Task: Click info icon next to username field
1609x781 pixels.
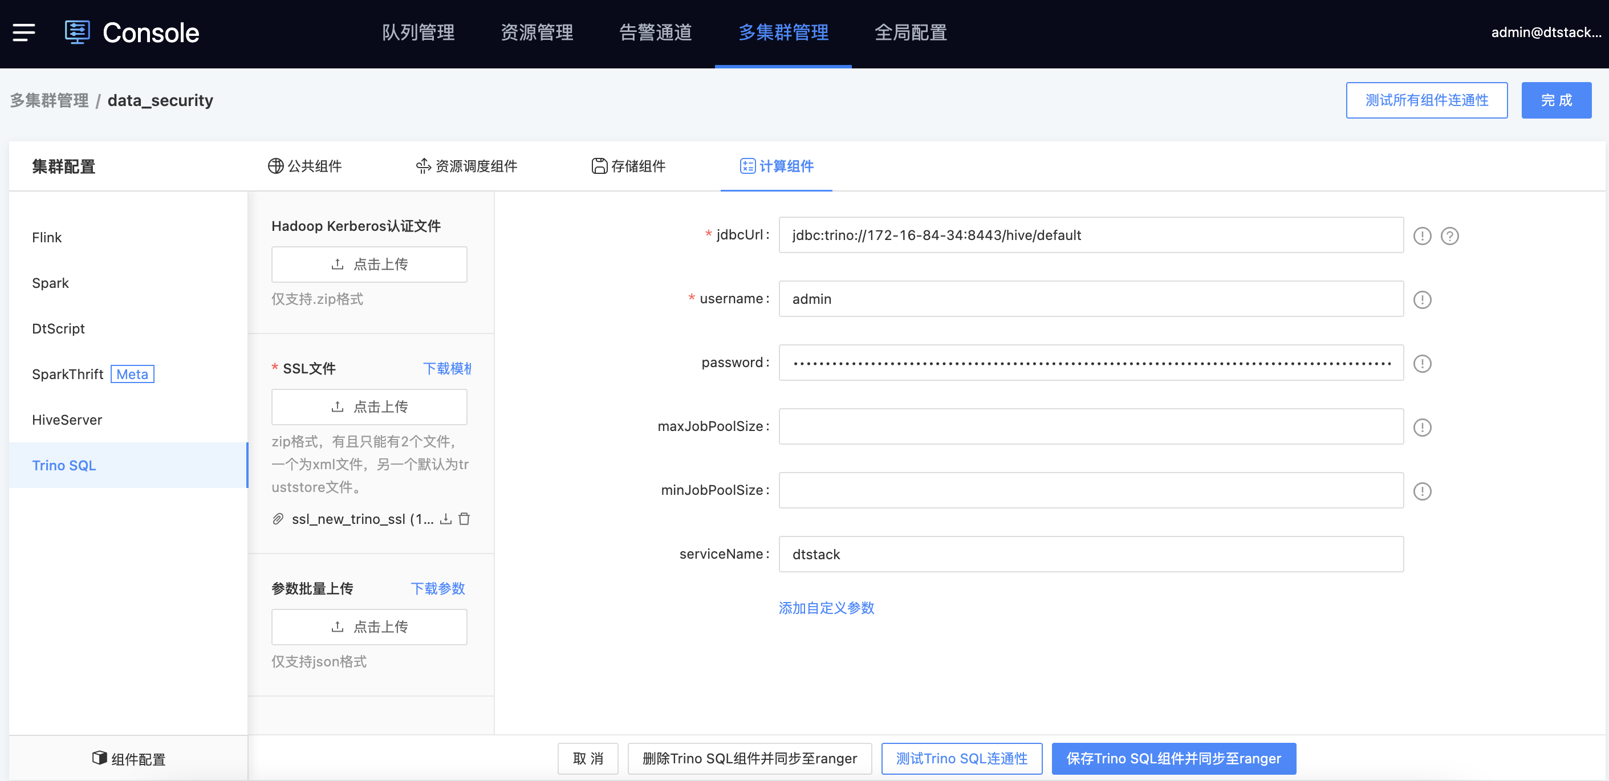Action: click(x=1422, y=300)
